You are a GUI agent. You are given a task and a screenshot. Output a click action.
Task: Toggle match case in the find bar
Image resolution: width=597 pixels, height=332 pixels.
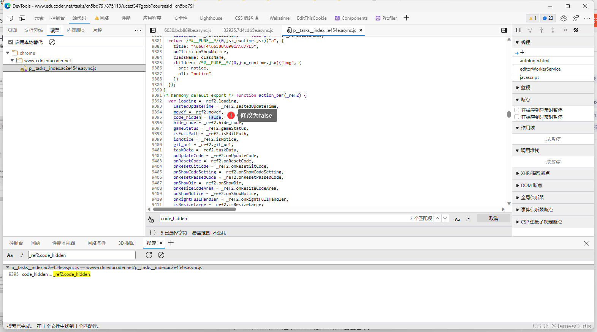pos(458,219)
